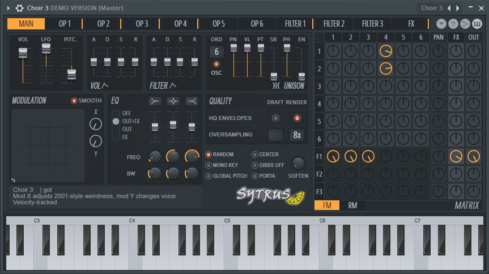Click the unison EN slider
The image size is (489, 274).
301,62
